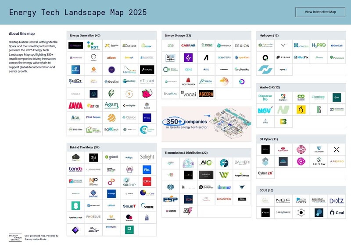Image resolution: width=351 pixels, height=247 pixels.
Task: Open the GenCell logo tile
Action: [337, 46]
